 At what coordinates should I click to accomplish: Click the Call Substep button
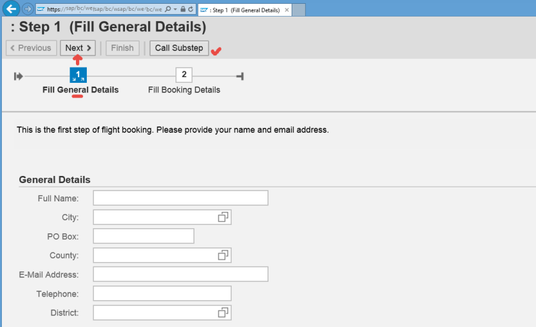(x=179, y=48)
